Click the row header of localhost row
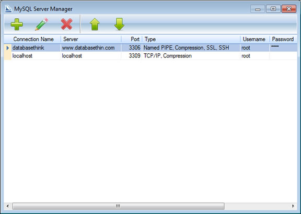The width and height of the screenshot is (301, 214). (x=8, y=56)
